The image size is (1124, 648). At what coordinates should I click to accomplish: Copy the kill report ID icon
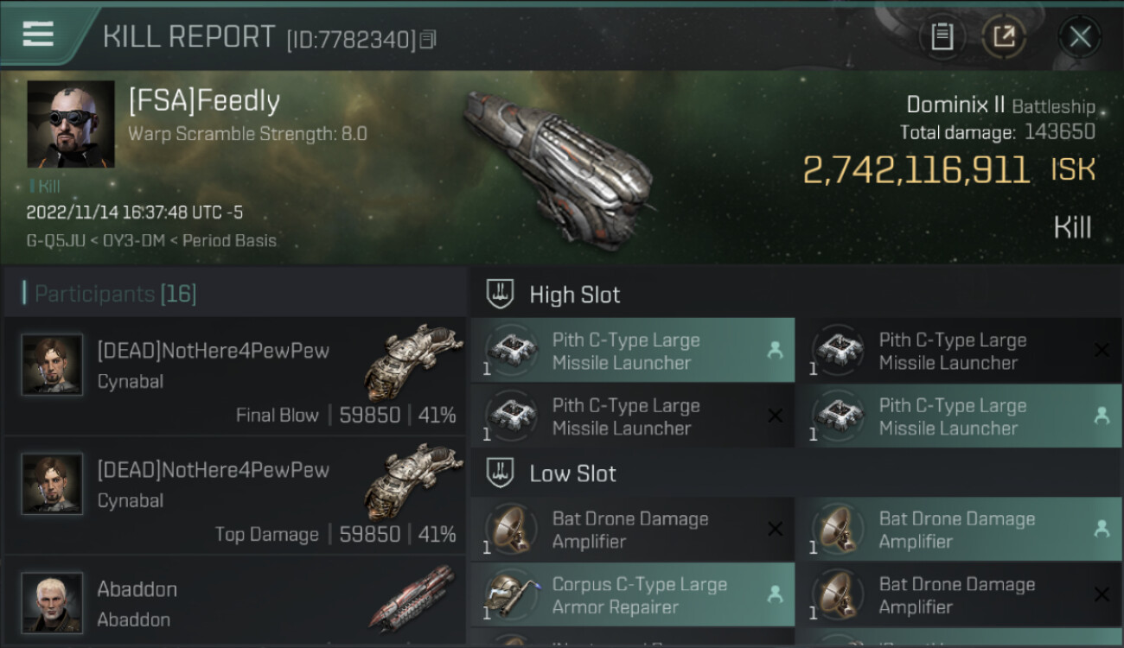pyautogui.click(x=429, y=39)
